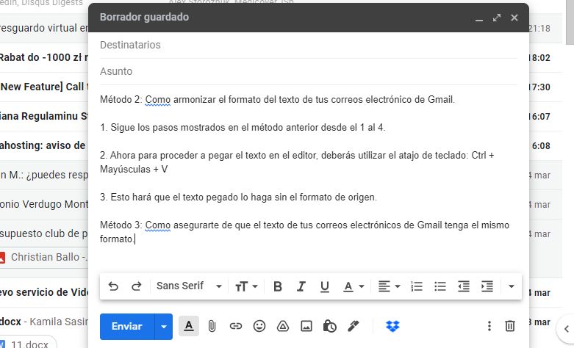The width and height of the screenshot is (574, 348).
Task: Click the Asunto subject field
Action: (308, 71)
